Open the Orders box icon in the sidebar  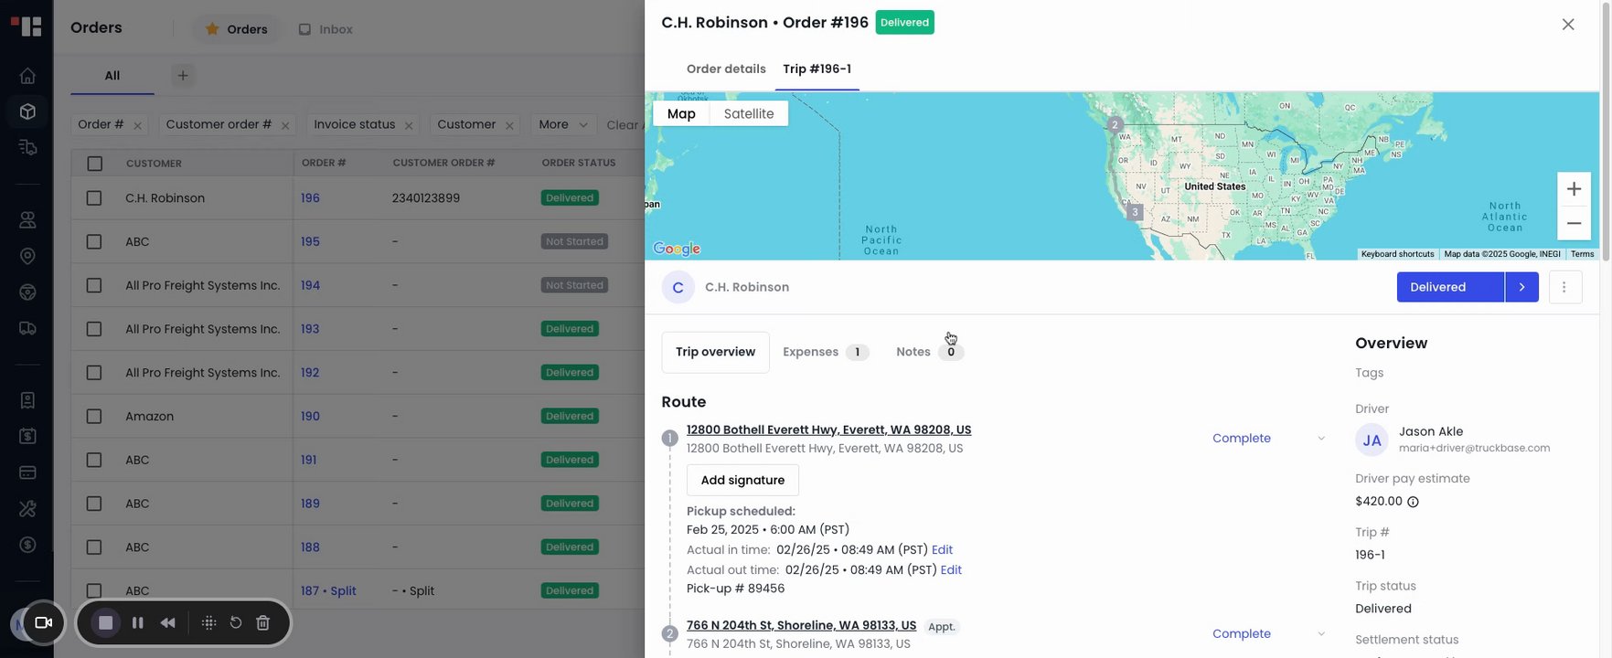(27, 111)
